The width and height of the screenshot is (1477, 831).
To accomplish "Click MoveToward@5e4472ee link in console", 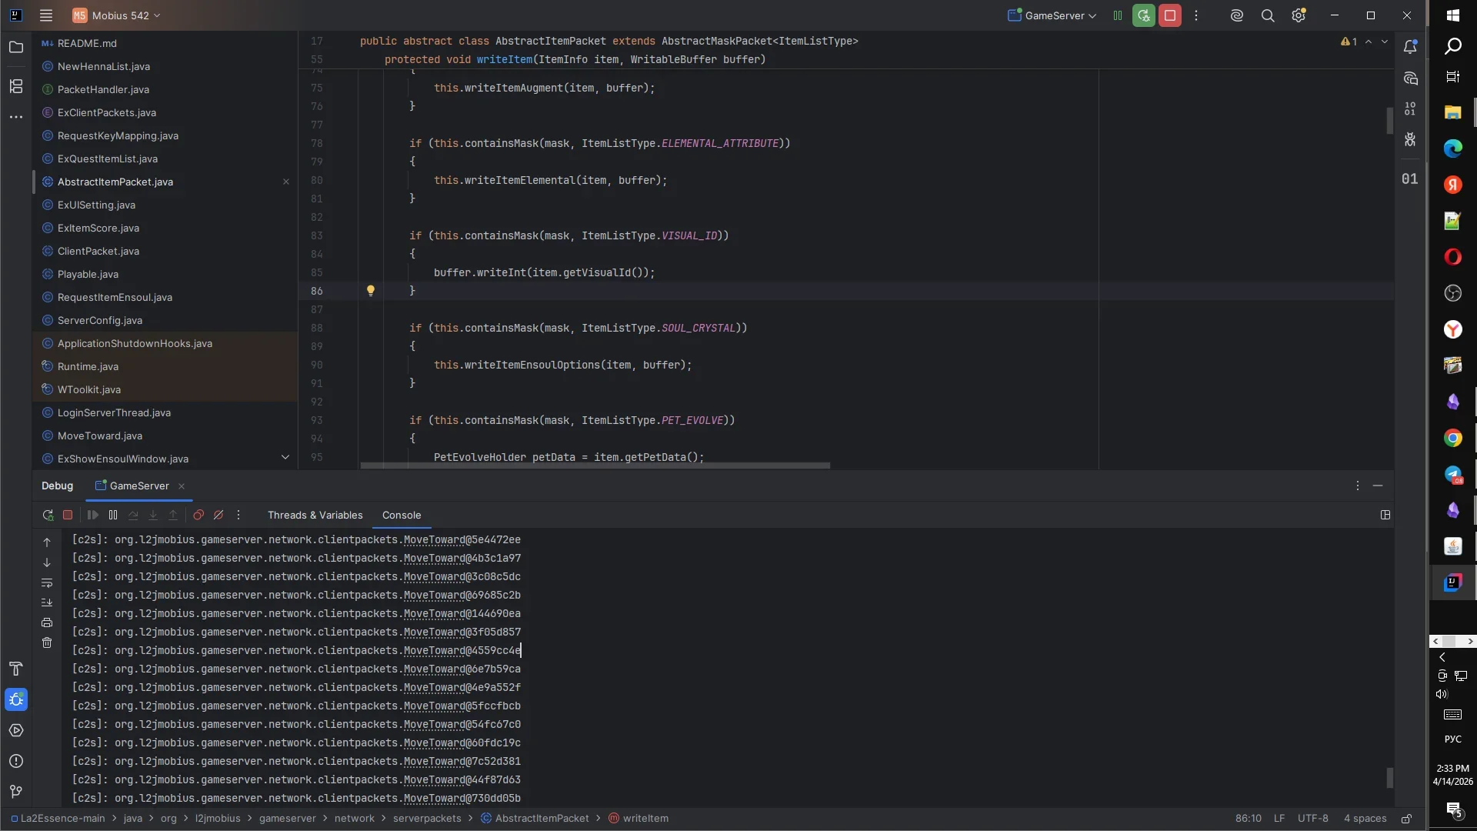I will point(462,540).
